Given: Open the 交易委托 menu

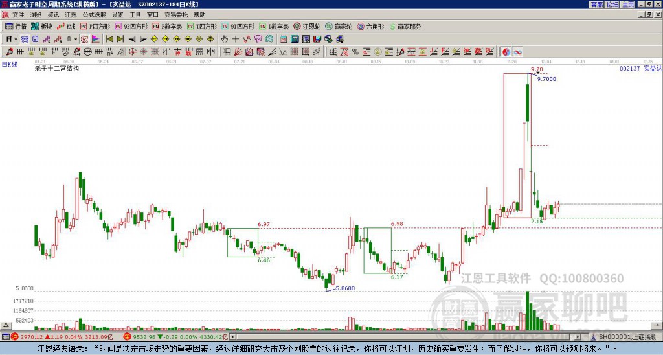Looking at the screenshot, I should [175, 15].
